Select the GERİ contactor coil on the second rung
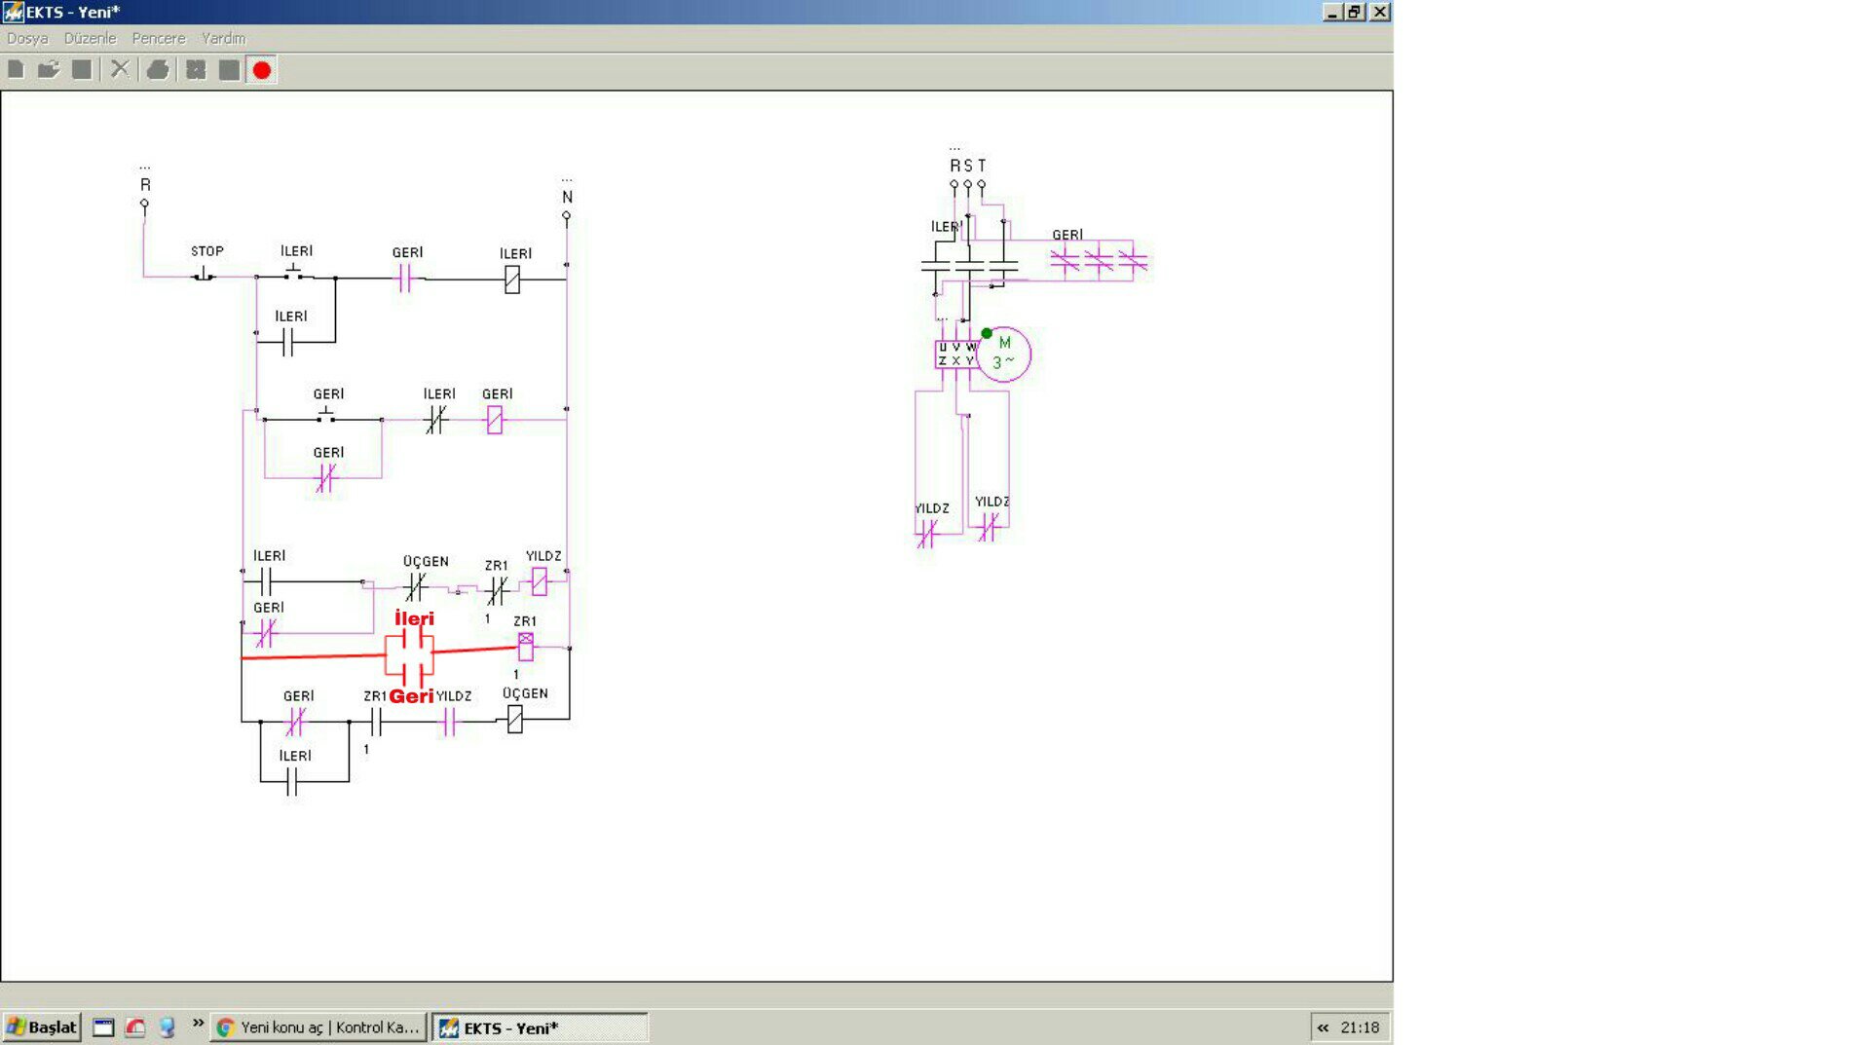1870x1045 pixels. (x=495, y=420)
